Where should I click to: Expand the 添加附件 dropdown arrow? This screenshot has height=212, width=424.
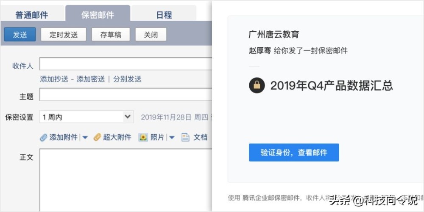tap(85, 138)
